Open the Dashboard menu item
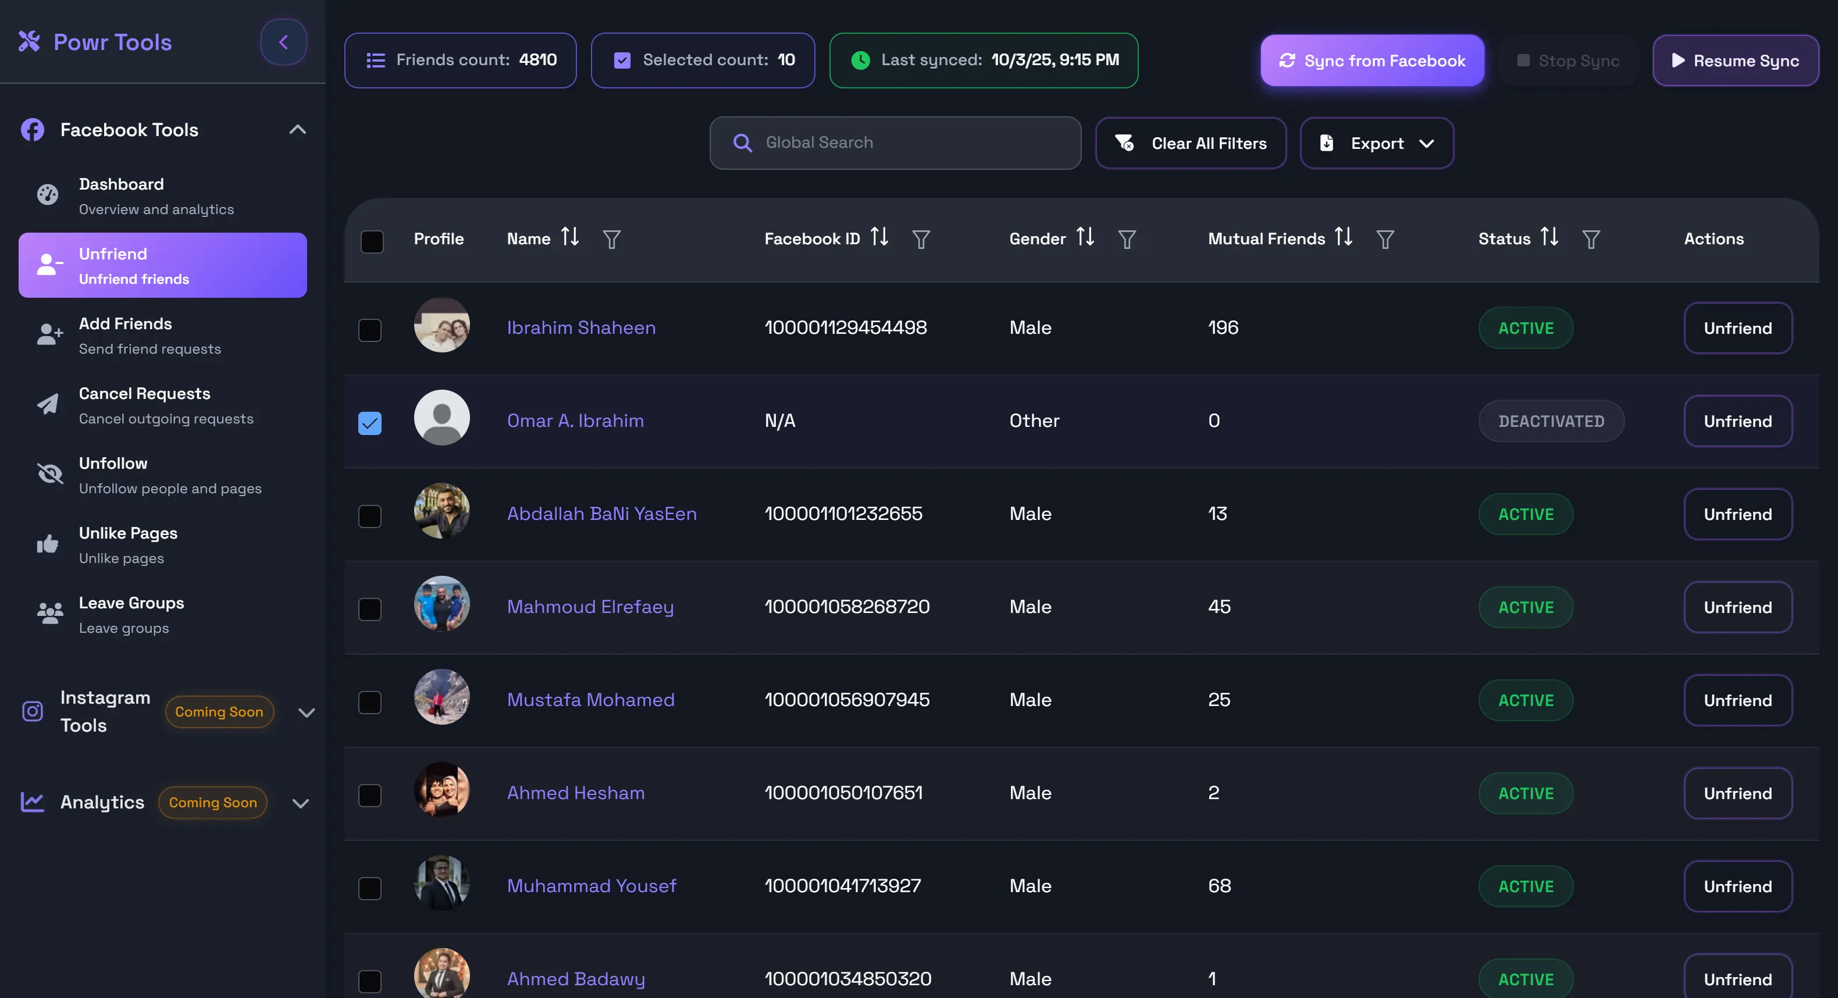 pos(163,195)
